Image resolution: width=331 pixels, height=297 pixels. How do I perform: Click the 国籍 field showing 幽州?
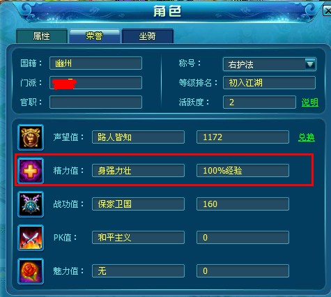tap(95, 63)
